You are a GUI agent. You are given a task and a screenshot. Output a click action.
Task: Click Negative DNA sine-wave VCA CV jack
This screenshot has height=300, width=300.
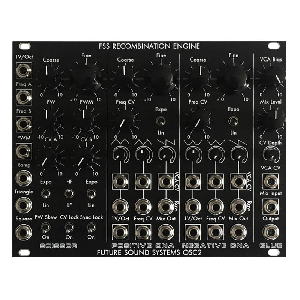coord(193,181)
